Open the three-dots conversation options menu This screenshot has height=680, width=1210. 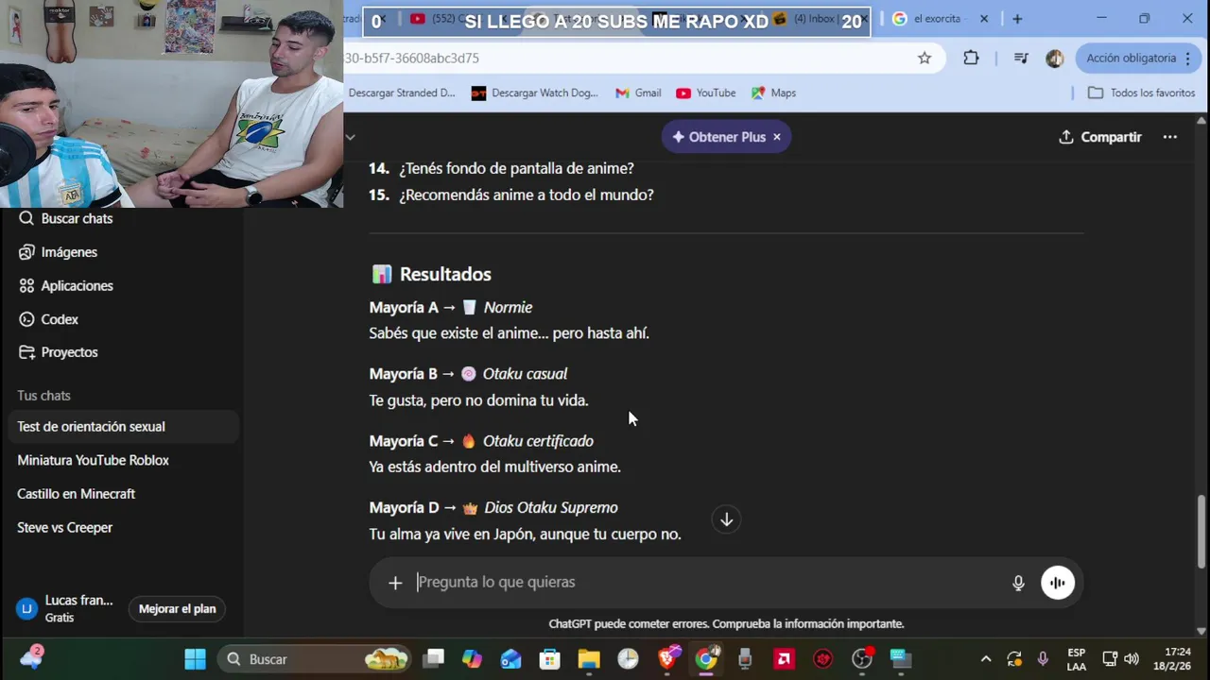tap(1170, 137)
